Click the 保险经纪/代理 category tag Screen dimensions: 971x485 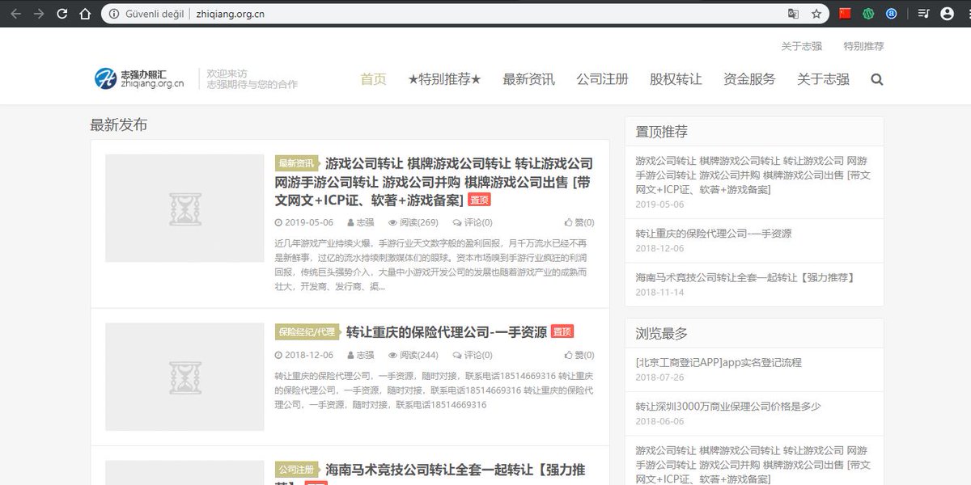coord(307,332)
